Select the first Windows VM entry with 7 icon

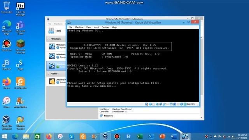pyautogui.click(x=56, y=46)
